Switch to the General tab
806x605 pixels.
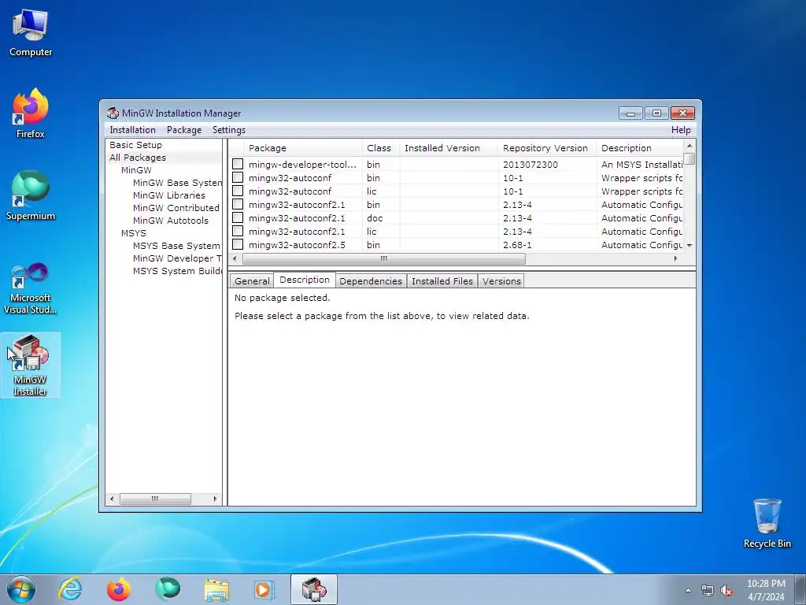coord(252,281)
